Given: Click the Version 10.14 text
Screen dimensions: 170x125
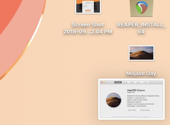Looking at the screenshot, I should pos(131,92).
